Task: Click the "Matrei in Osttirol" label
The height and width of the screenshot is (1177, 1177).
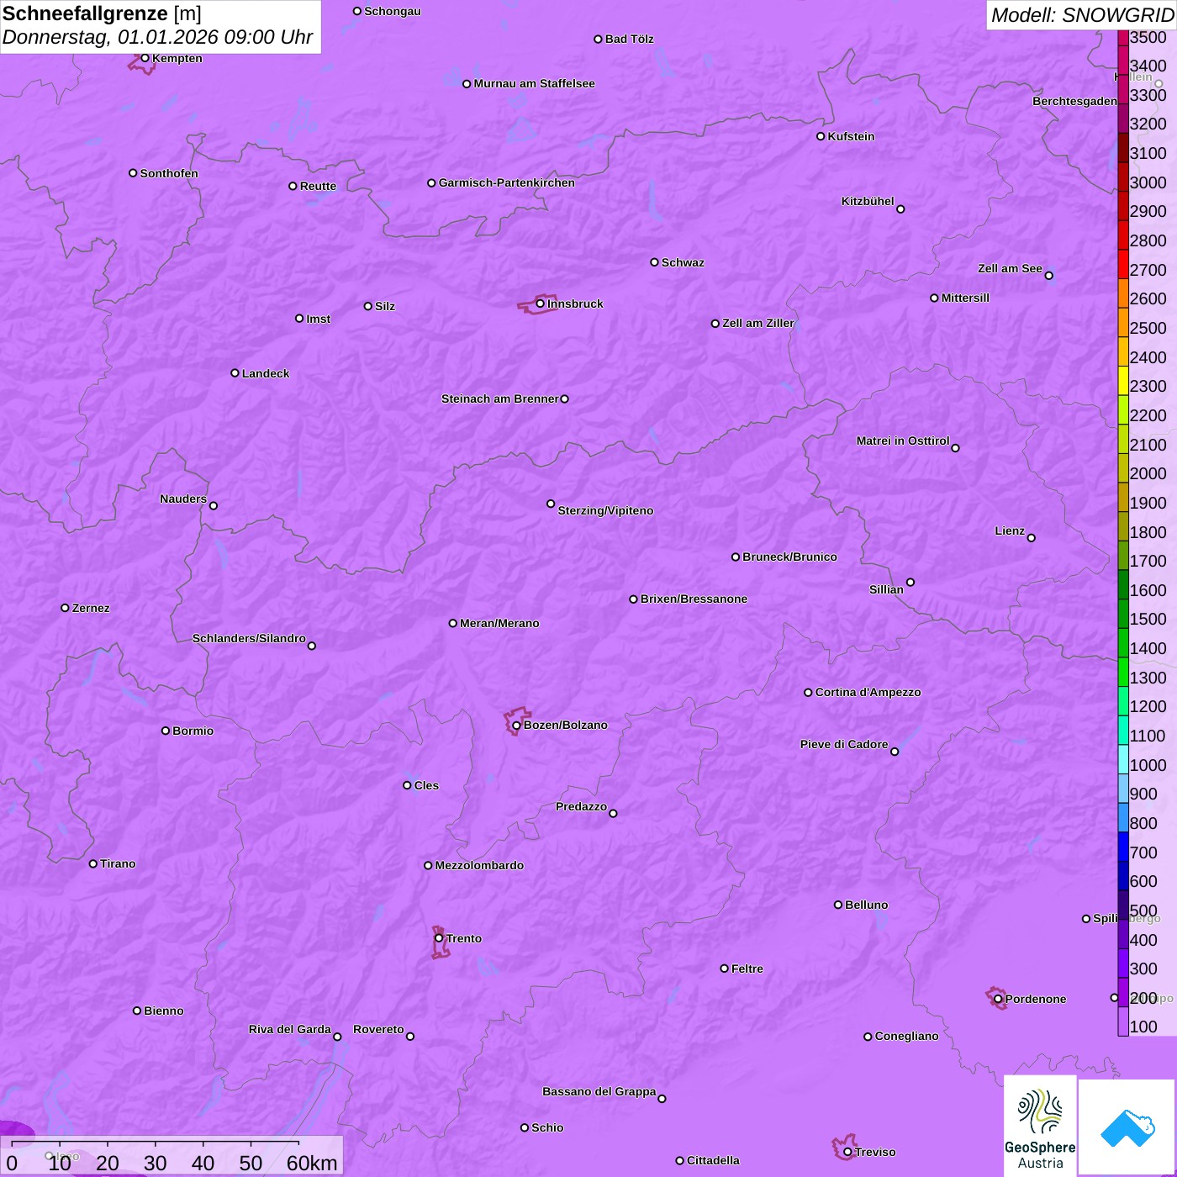Action: [x=903, y=441]
